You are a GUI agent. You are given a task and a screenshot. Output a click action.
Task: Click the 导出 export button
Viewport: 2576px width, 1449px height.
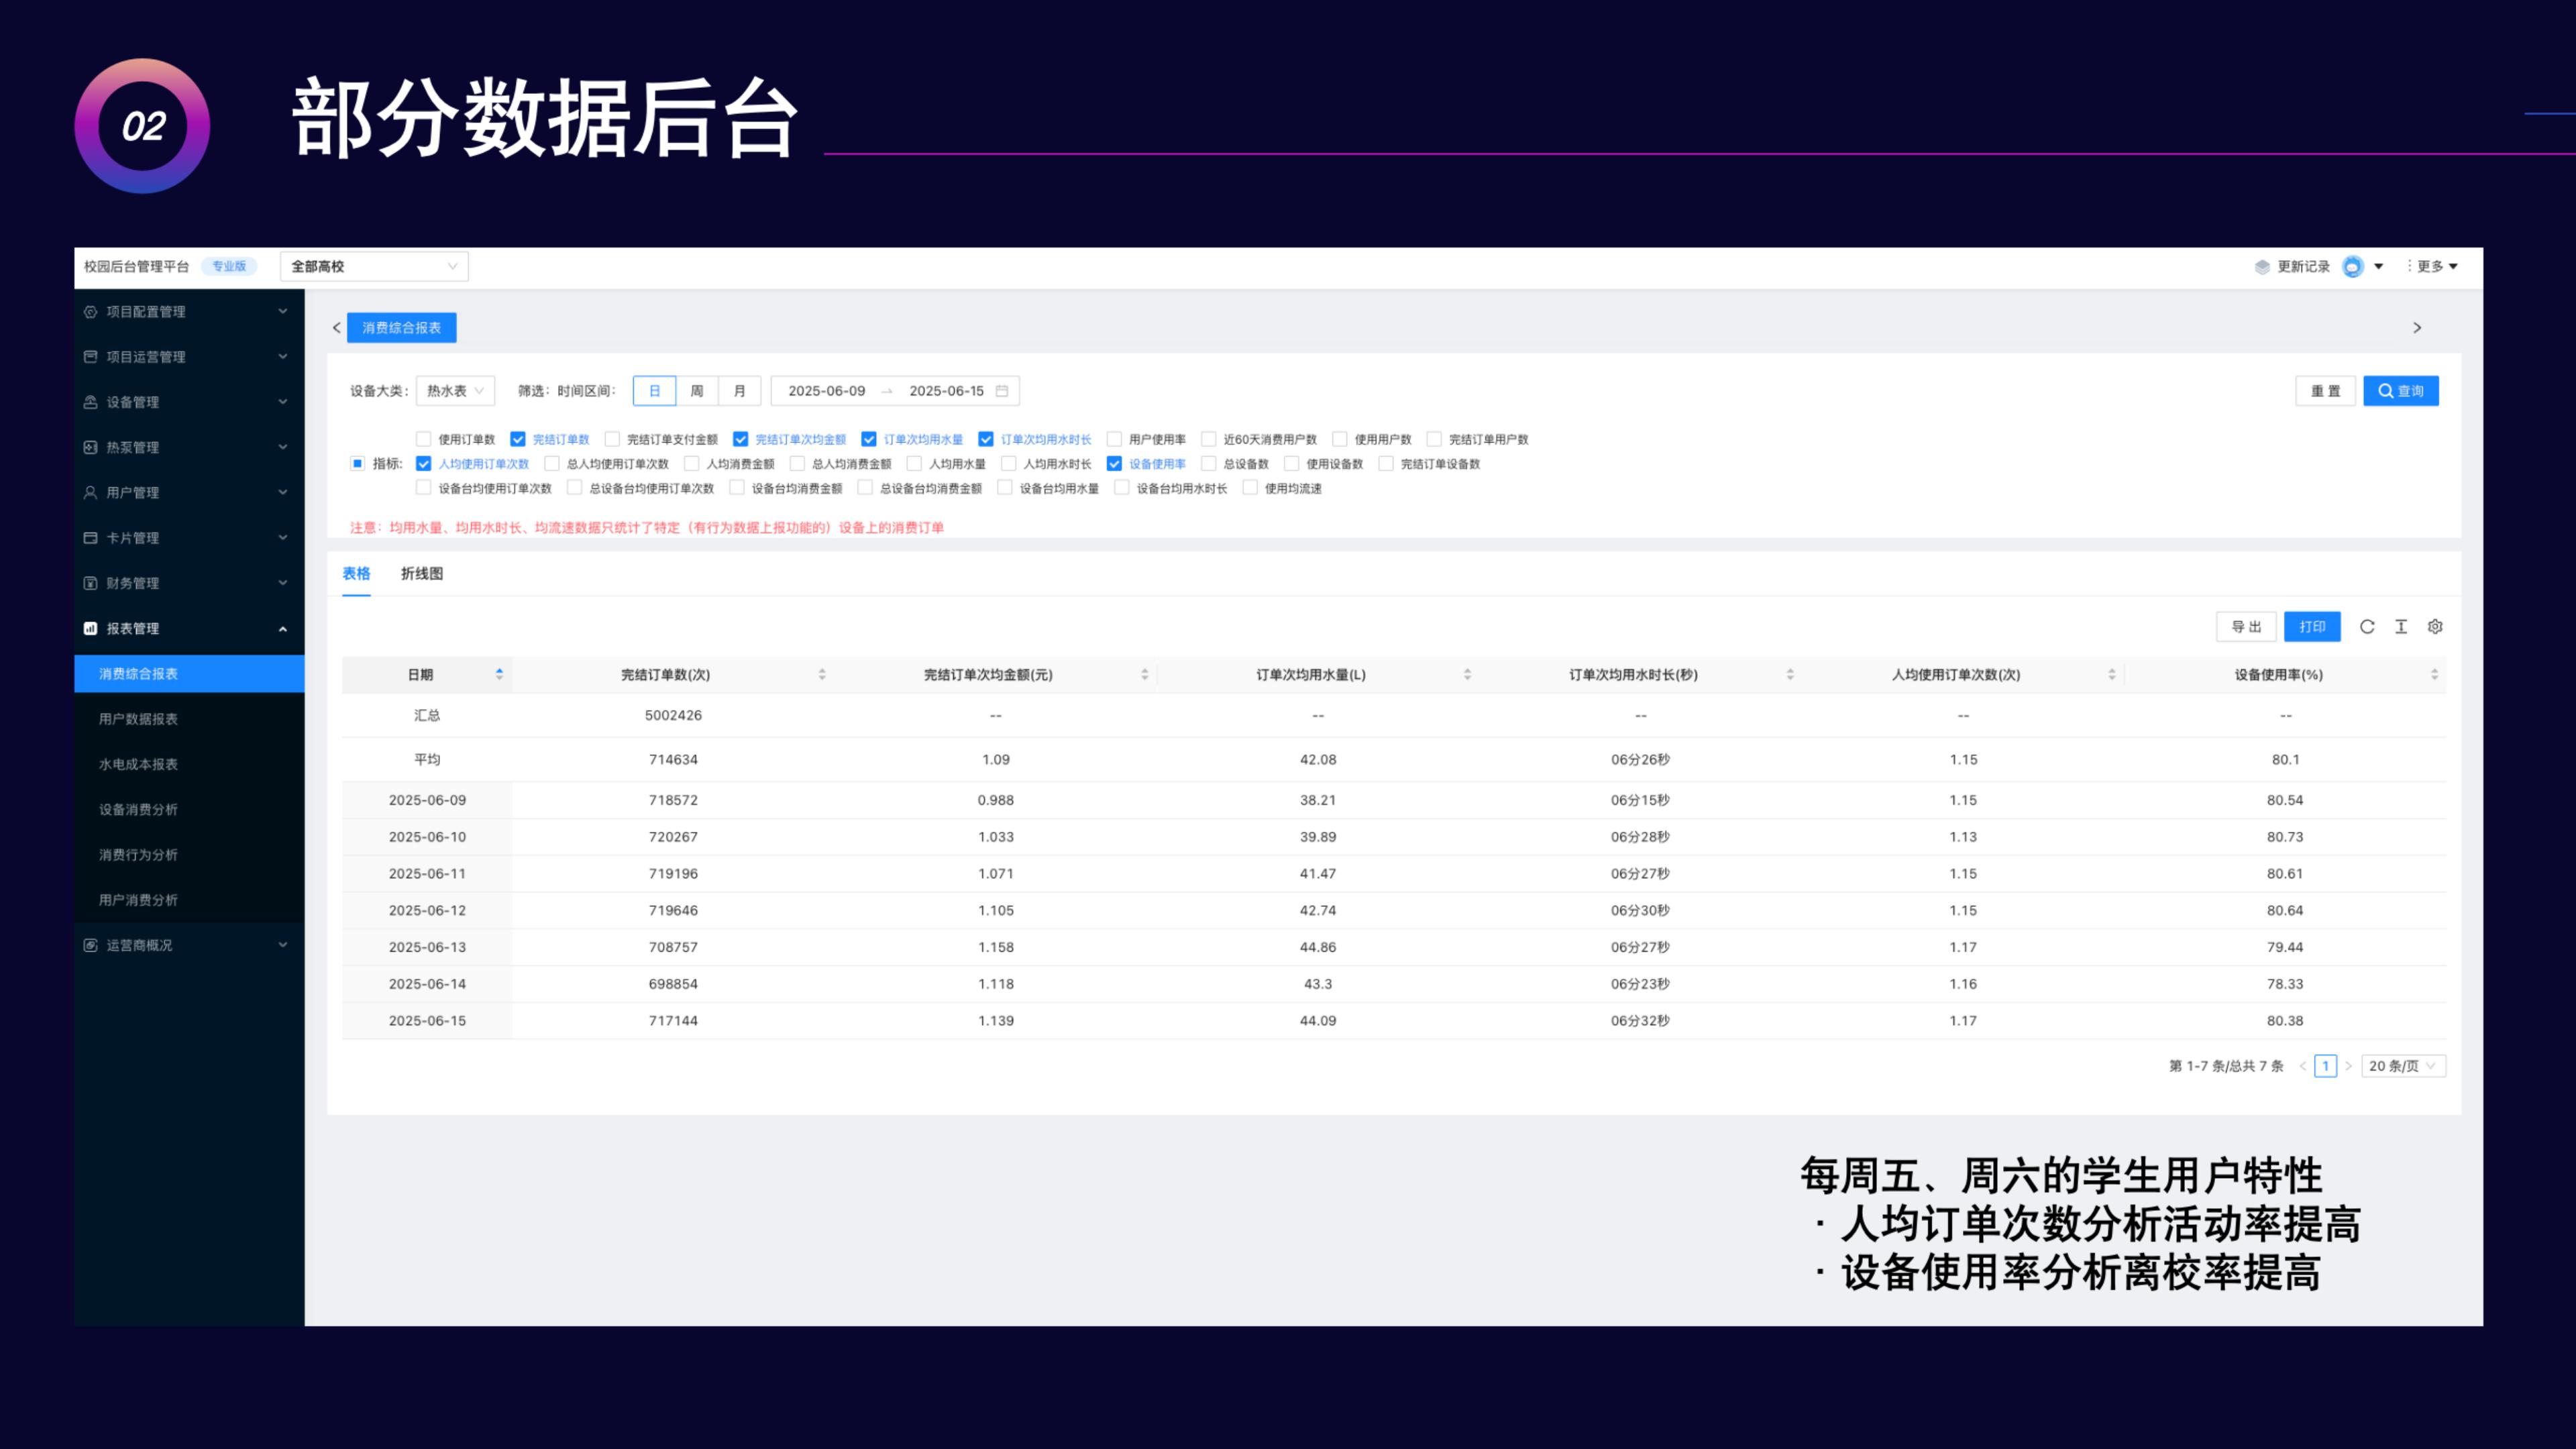2246,627
